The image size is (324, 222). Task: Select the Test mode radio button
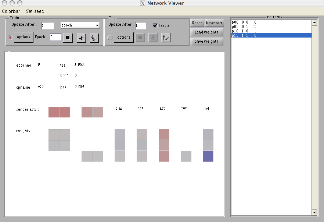click(110, 37)
